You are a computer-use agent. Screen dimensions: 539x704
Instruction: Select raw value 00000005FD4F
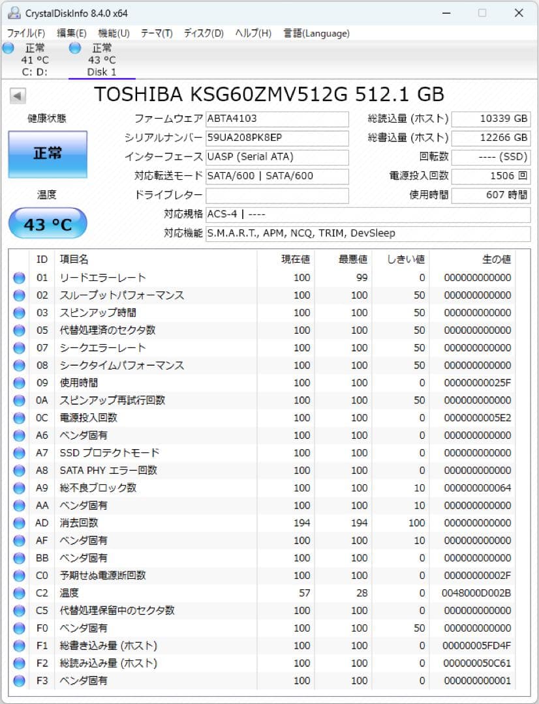click(477, 645)
